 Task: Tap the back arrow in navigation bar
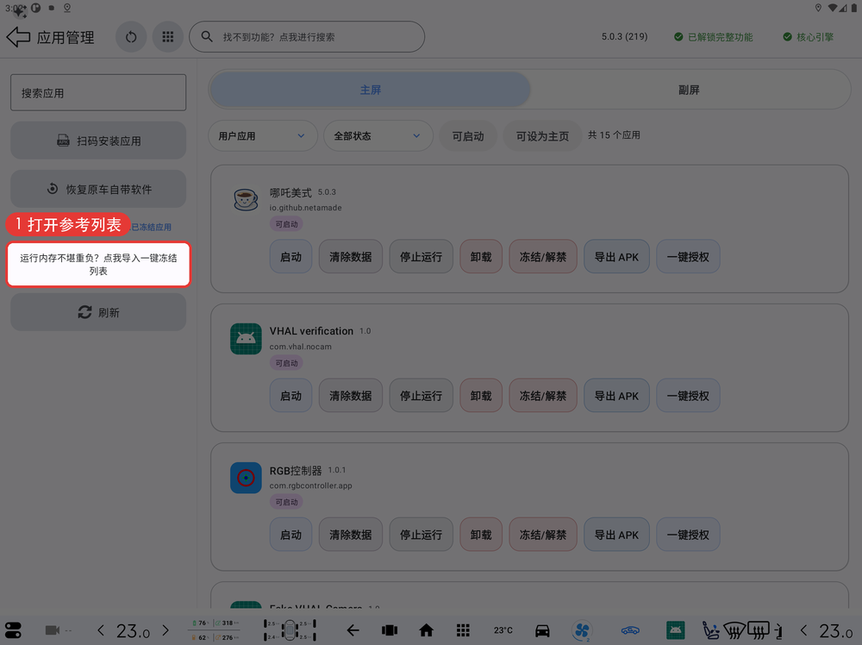tap(353, 630)
